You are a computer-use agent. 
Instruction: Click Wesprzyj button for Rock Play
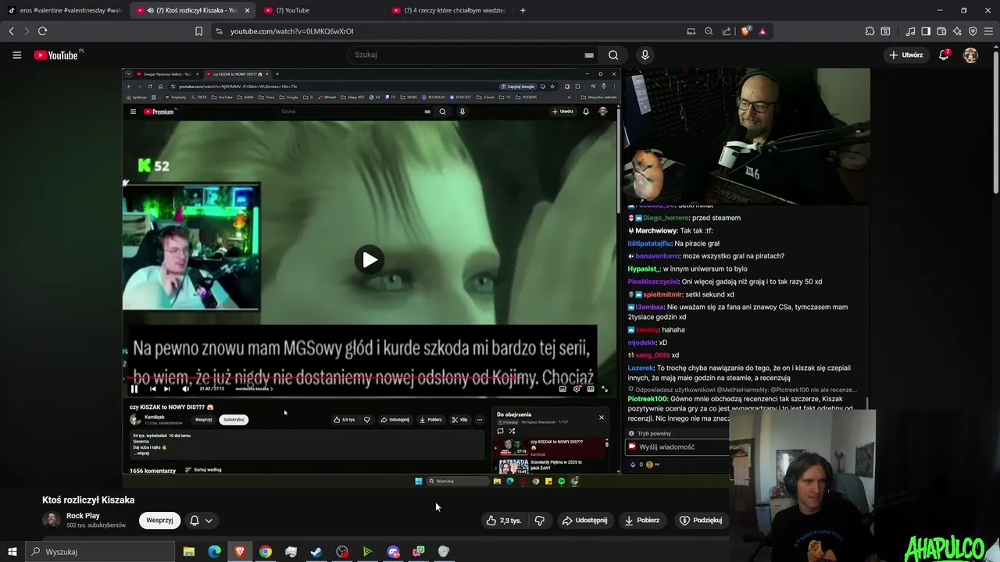pos(159,520)
